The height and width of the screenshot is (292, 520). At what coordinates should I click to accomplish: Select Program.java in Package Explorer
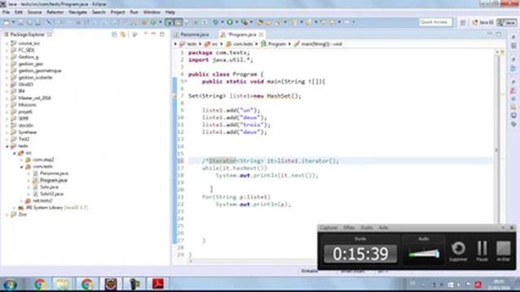(54, 180)
